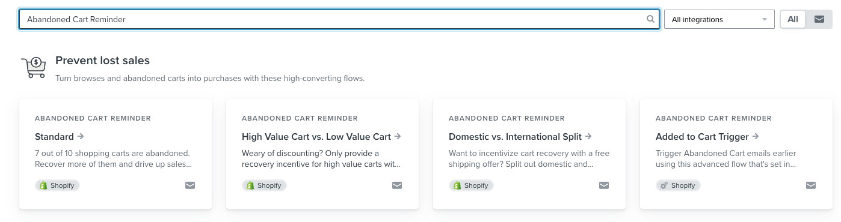Click Shopify badge on Domestic vs. International card

pyautogui.click(x=471, y=185)
